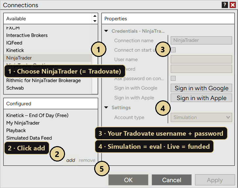Toggle Connect on start up checkbox
Viewport: 238px width, 188px height.
pyautogui.click(x=173, y=50)
